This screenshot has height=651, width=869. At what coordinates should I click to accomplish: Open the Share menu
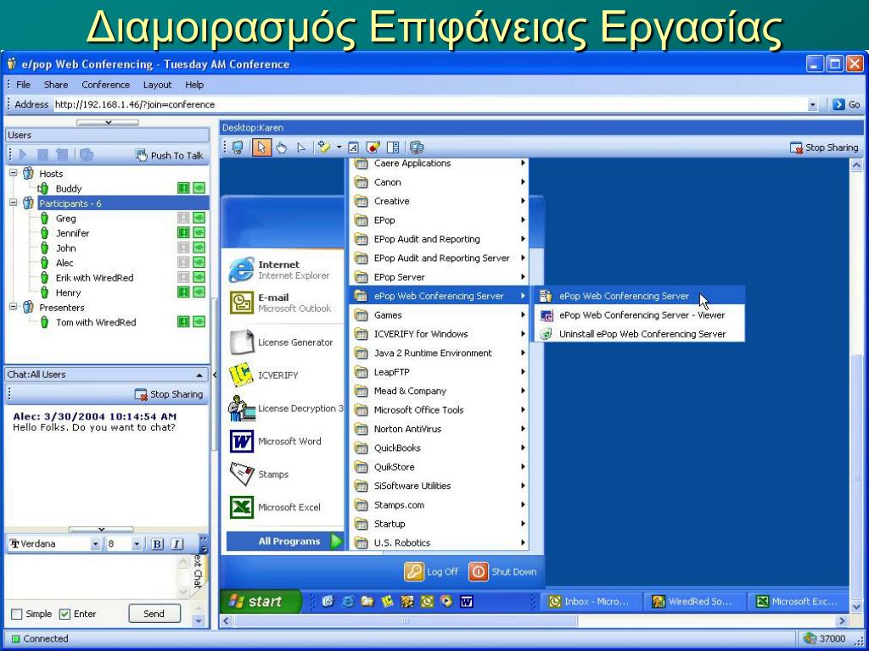[56, 85]
